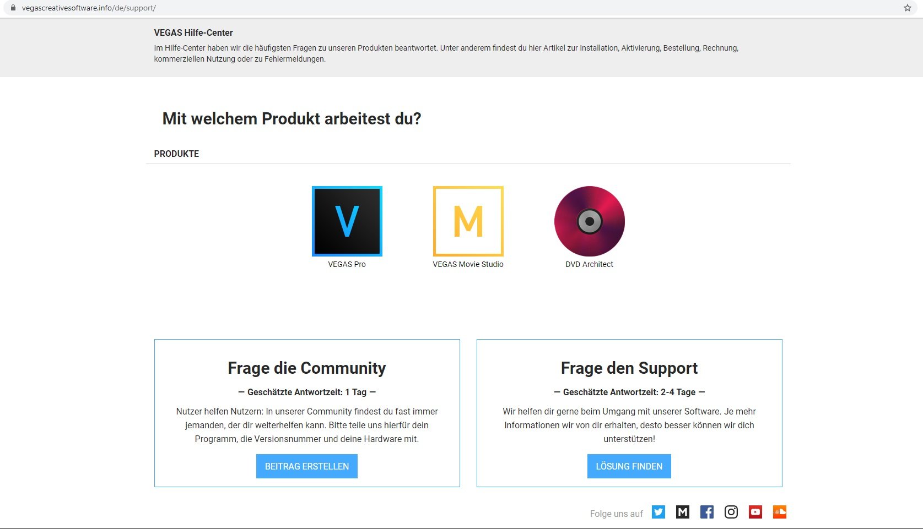Focus the browser address bar URL

[89, 8]
